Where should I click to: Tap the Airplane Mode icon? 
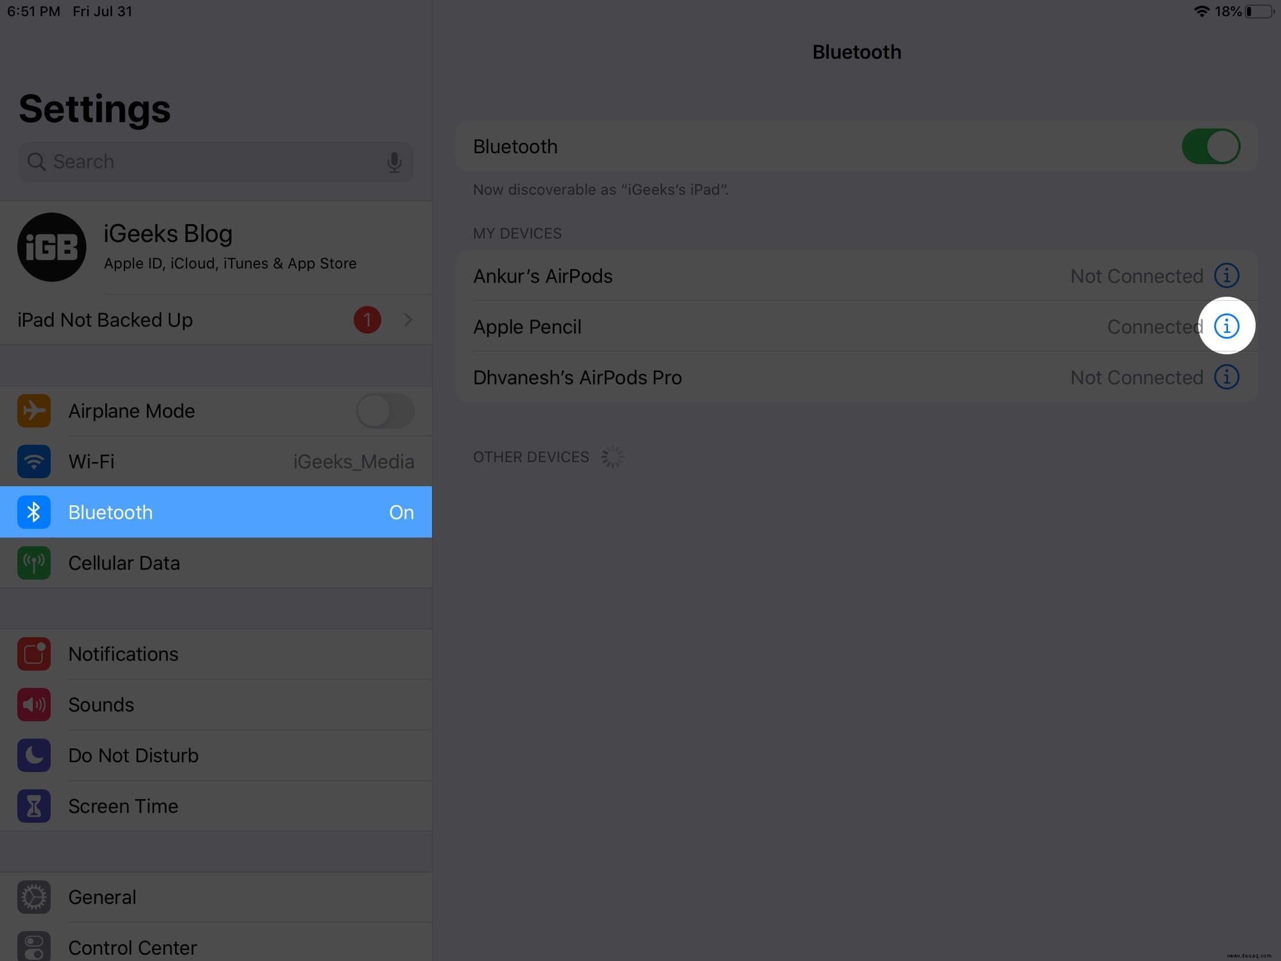point(35,410)
